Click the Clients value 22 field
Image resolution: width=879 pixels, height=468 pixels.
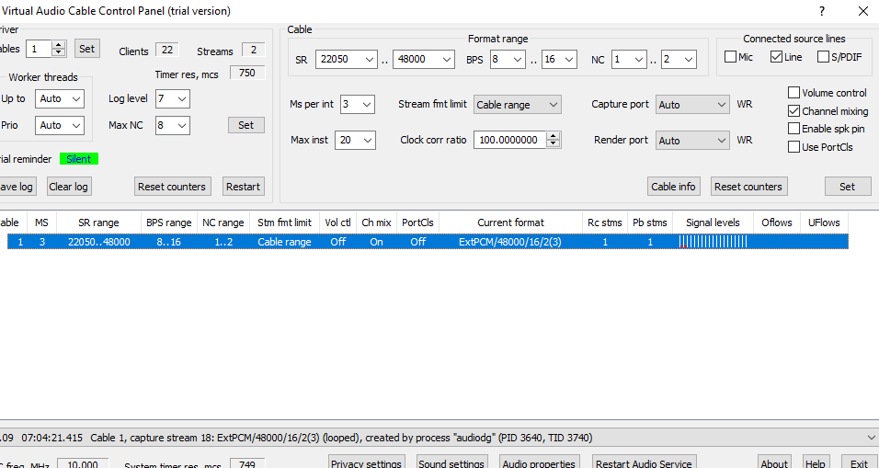pyautogui.click(x=167, y=50)
